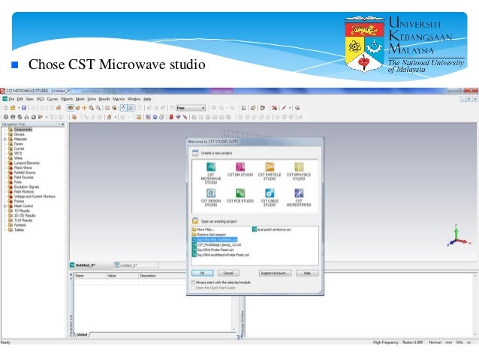Viewport: 479px width, 359px height.
Task: Click the red percent-style solver toolbar icon
Action: pyautogui.click(x=274, y=108)
